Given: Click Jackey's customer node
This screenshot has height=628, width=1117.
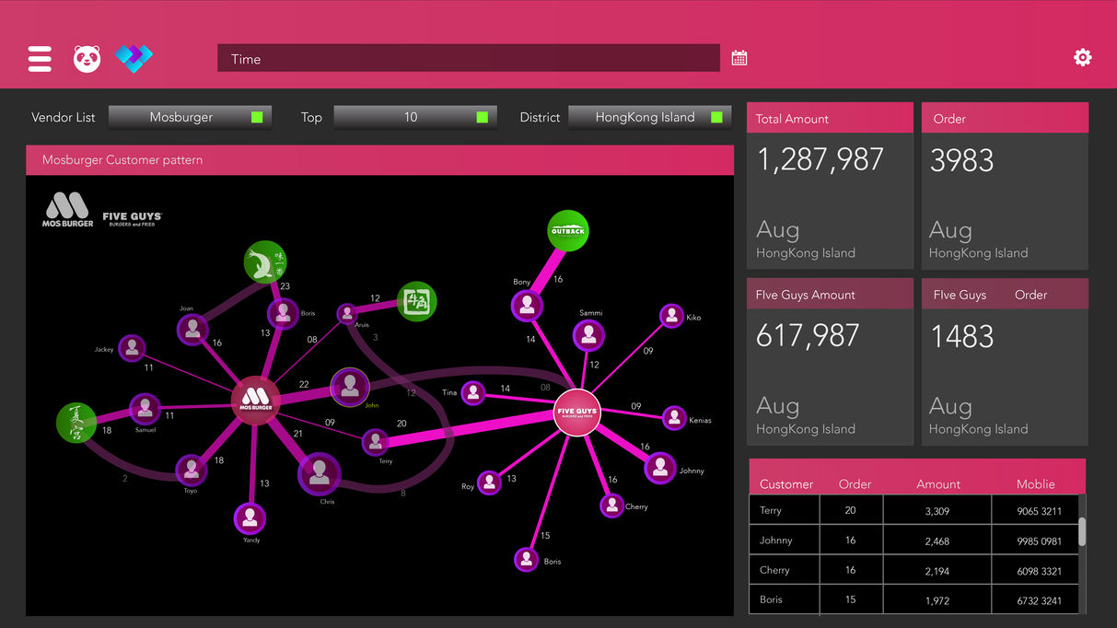Looking at the screenshot, I should pos(133,347).
